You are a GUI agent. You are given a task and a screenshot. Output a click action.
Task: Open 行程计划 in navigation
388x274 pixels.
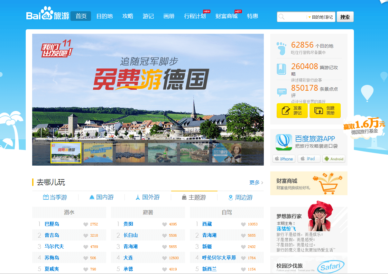click(195, 16)
